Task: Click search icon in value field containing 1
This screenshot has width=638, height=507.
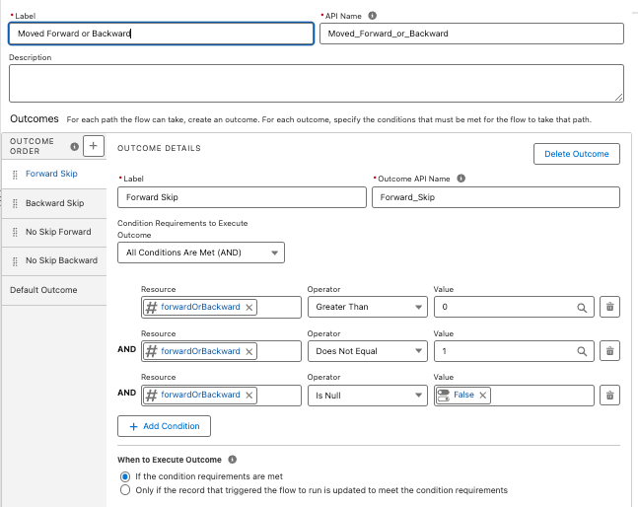Action: (582, 351)
